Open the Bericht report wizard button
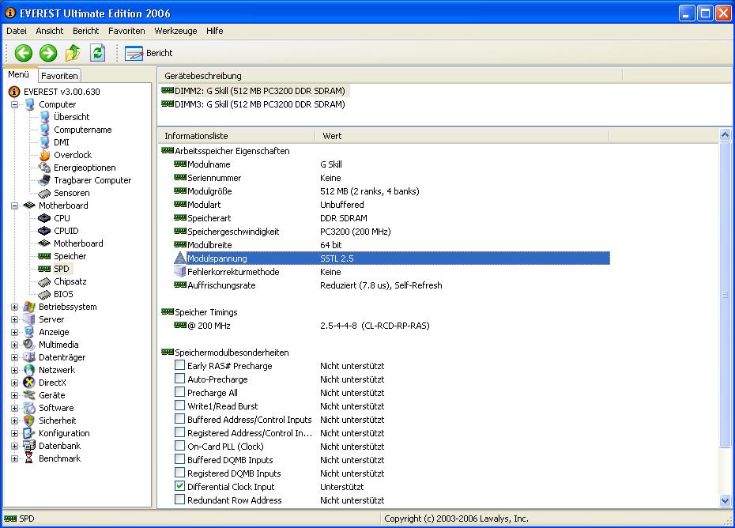Image resolution: width=735 pixels, height=528 pixels. 149,53
